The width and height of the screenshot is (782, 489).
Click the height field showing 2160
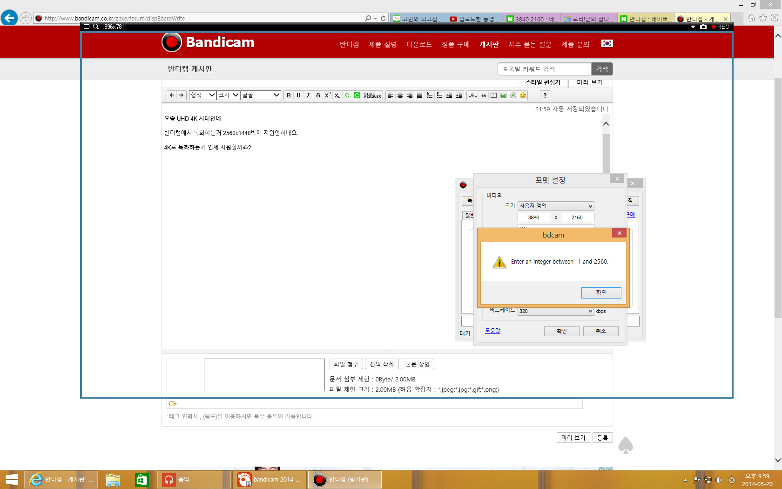577,217
